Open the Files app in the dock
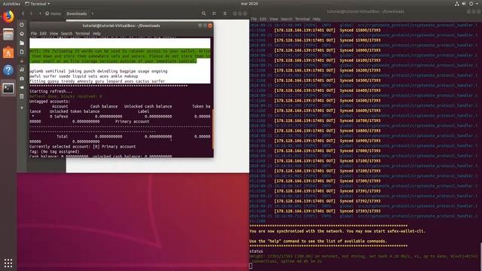Screen dimensions: 482x271 tap(8, 34)
